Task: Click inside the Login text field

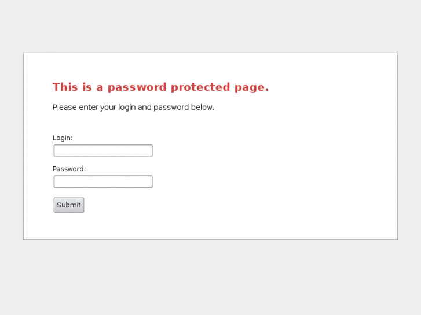Action: (x=103, y=151)
